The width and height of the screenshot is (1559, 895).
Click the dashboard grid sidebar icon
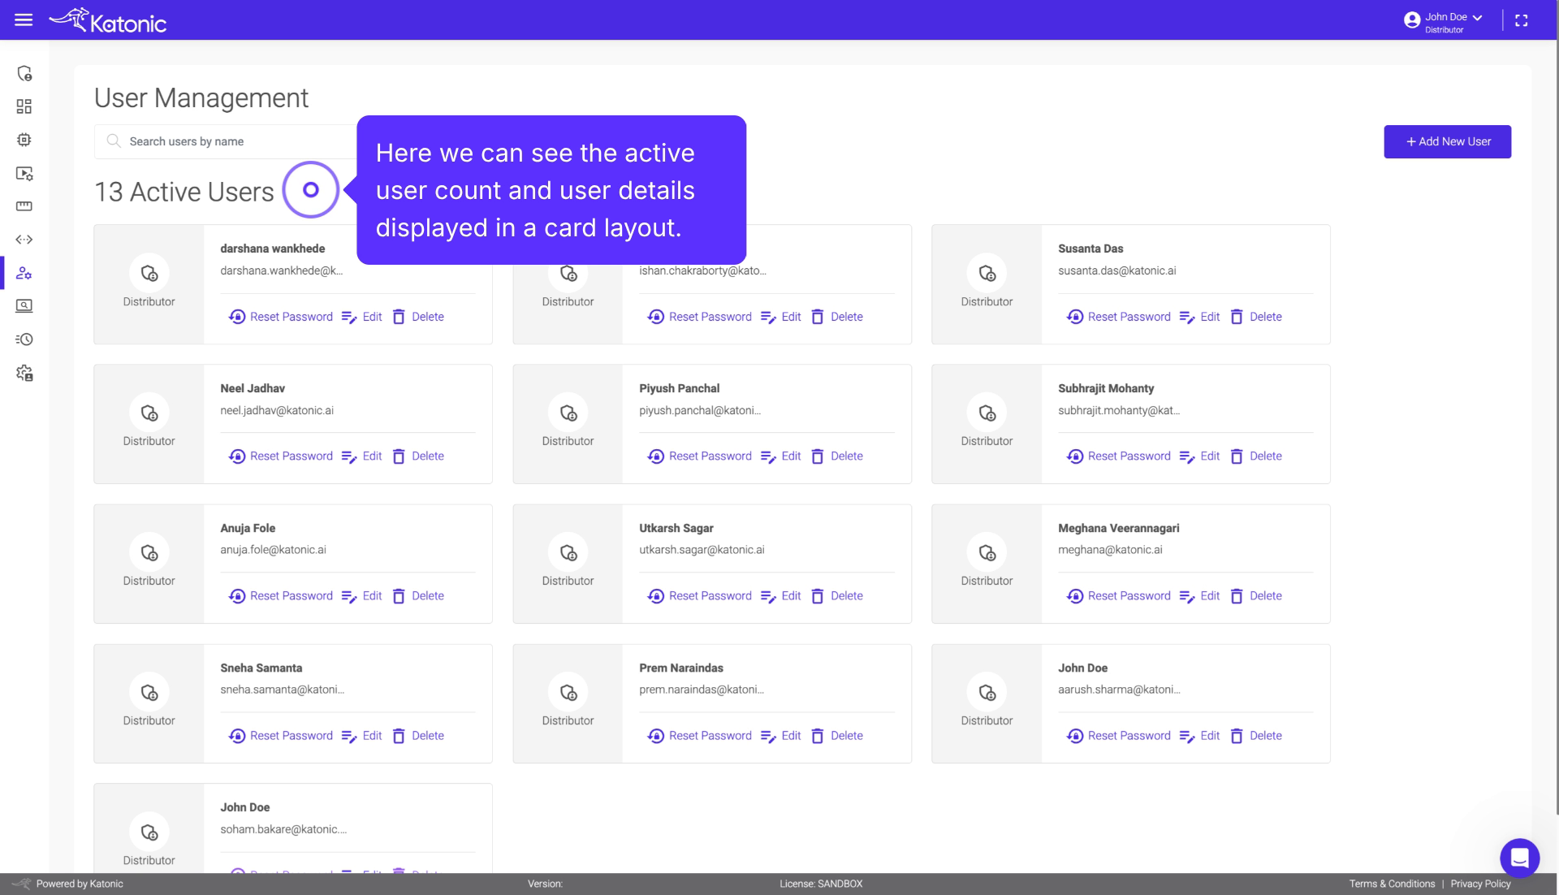pos(24,106)
